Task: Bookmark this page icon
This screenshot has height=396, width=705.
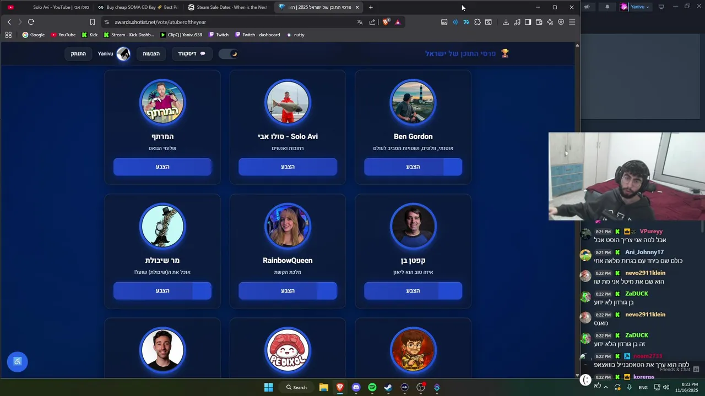Action: [x=92, y=22]
